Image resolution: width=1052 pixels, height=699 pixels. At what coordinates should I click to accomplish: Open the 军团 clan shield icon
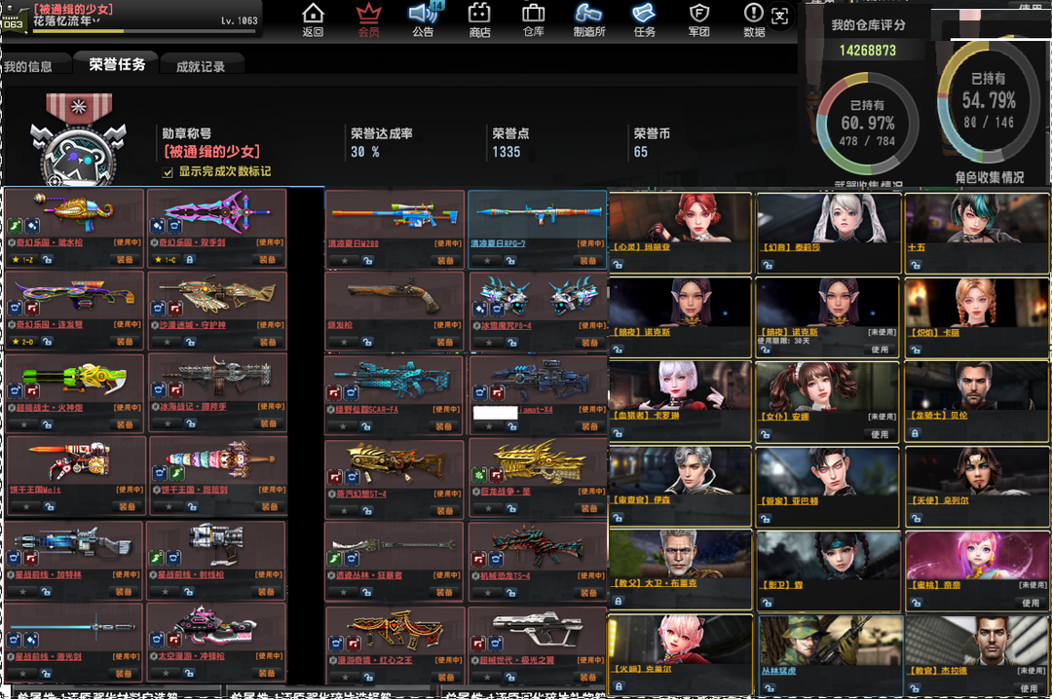(699, 19)
